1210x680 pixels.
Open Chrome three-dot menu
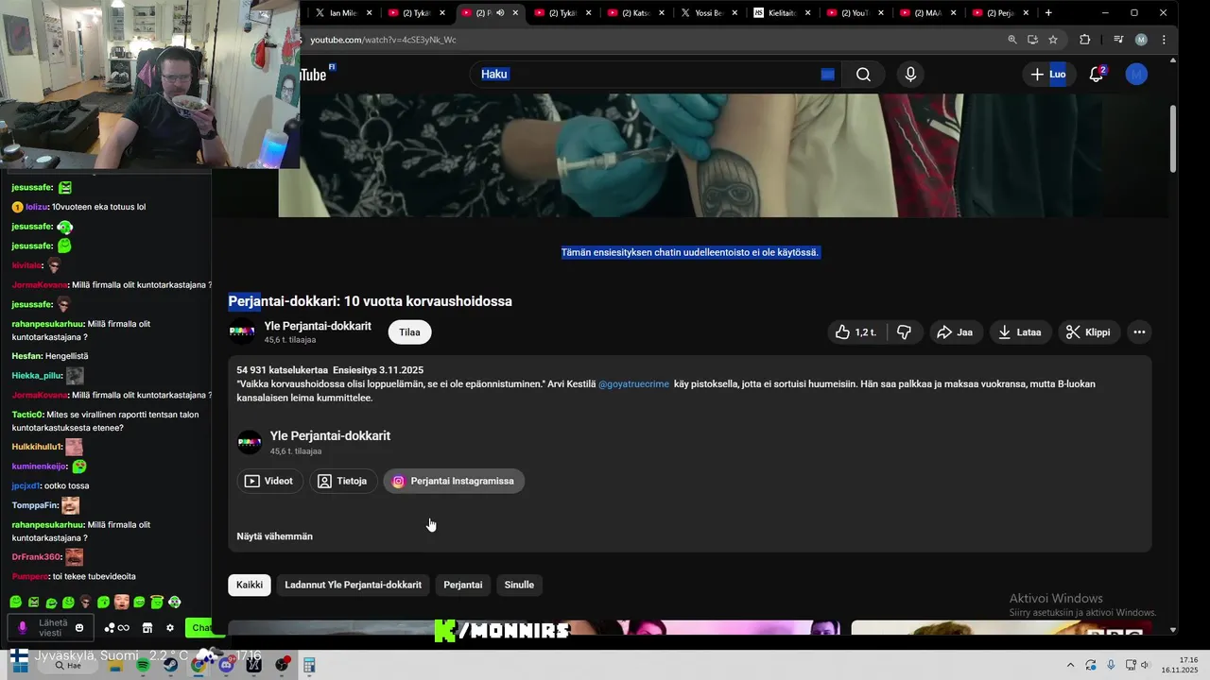[1164, 40]
